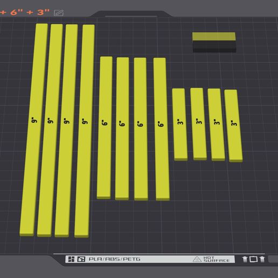278x278 pixels.
Task: Click the four-square grid icon left of PLA/ABS/PETG
Action: click(71, 259)
